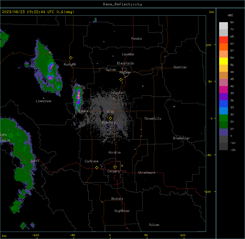Click the Didsbury town label
This screenshot has height=239, width=245.
(109, 122)
